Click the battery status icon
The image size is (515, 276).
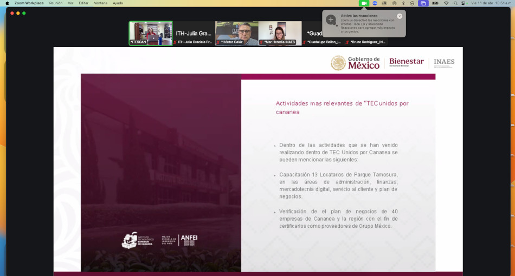(x=435, y=3)
